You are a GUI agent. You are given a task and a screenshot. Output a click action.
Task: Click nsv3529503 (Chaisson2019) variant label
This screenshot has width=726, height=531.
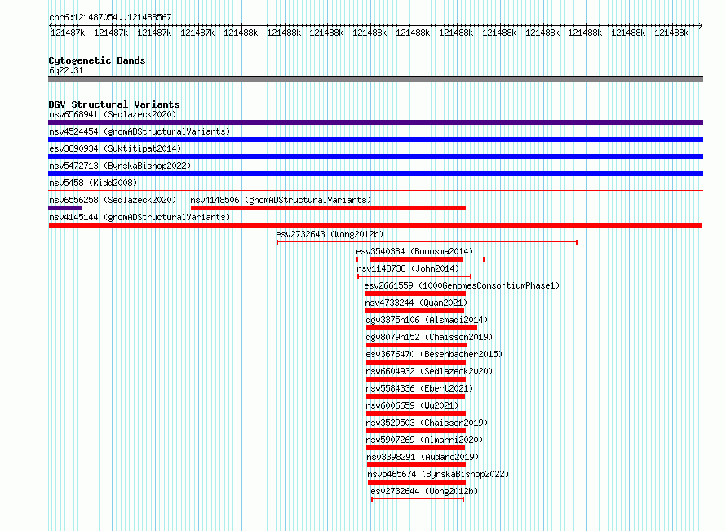pyautogui.click(x=427, y=423)
